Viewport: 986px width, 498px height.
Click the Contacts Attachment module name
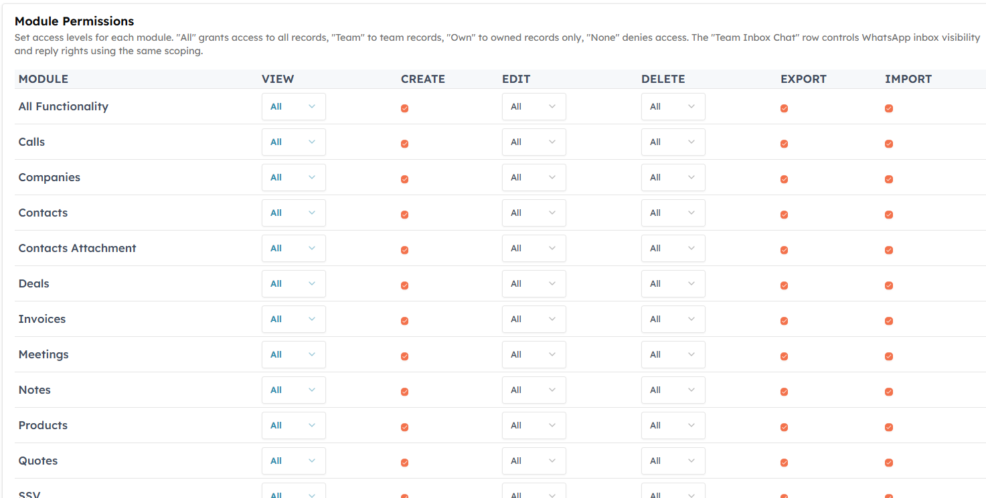point(77,248)
